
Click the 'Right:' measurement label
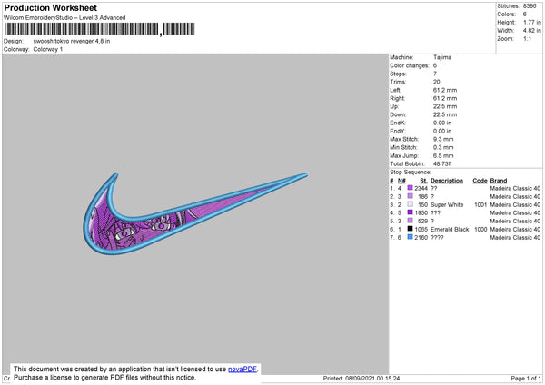pos(397,98)
